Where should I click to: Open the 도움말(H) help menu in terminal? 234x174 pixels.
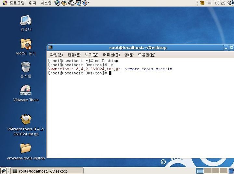[147, 55]
